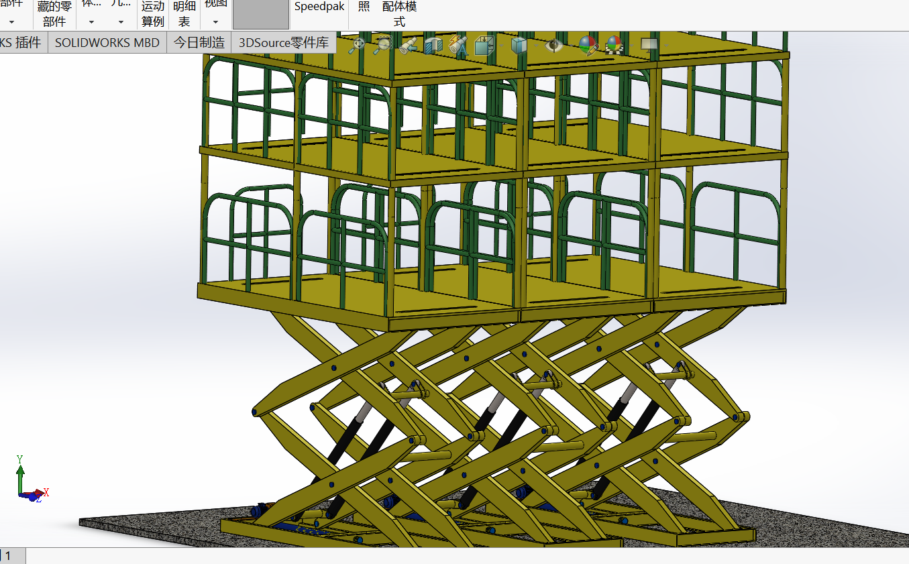Switch to the 今日制造 tab
The image size is (909, 564).
point(199,42)
